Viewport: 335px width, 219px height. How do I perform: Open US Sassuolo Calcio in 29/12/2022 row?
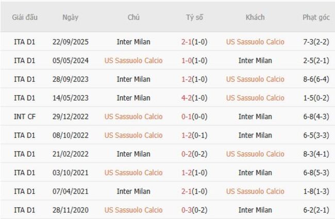(x=133, y=116)
